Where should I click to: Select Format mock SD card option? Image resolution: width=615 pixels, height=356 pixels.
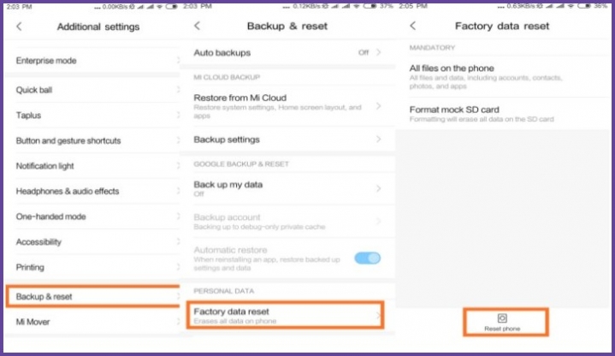click(x=503, y=114)
